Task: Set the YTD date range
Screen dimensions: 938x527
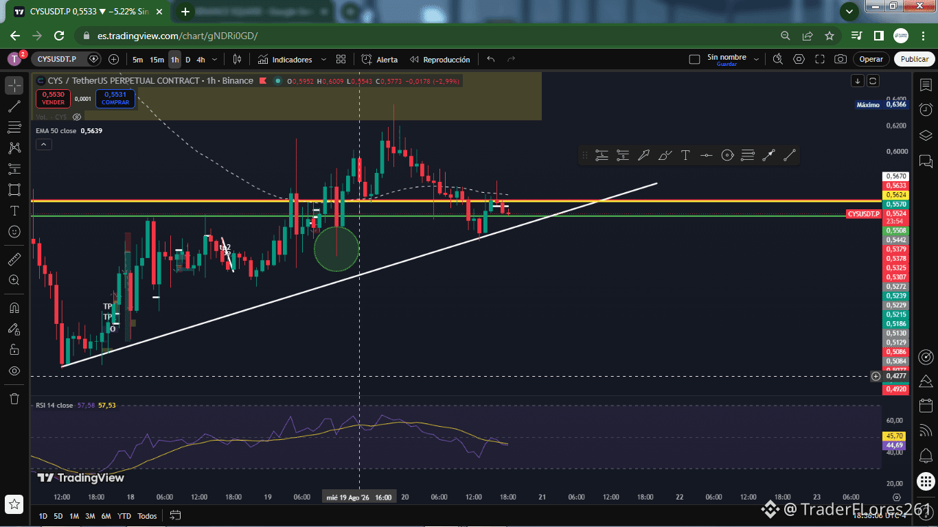Action: tap(124, 516)
